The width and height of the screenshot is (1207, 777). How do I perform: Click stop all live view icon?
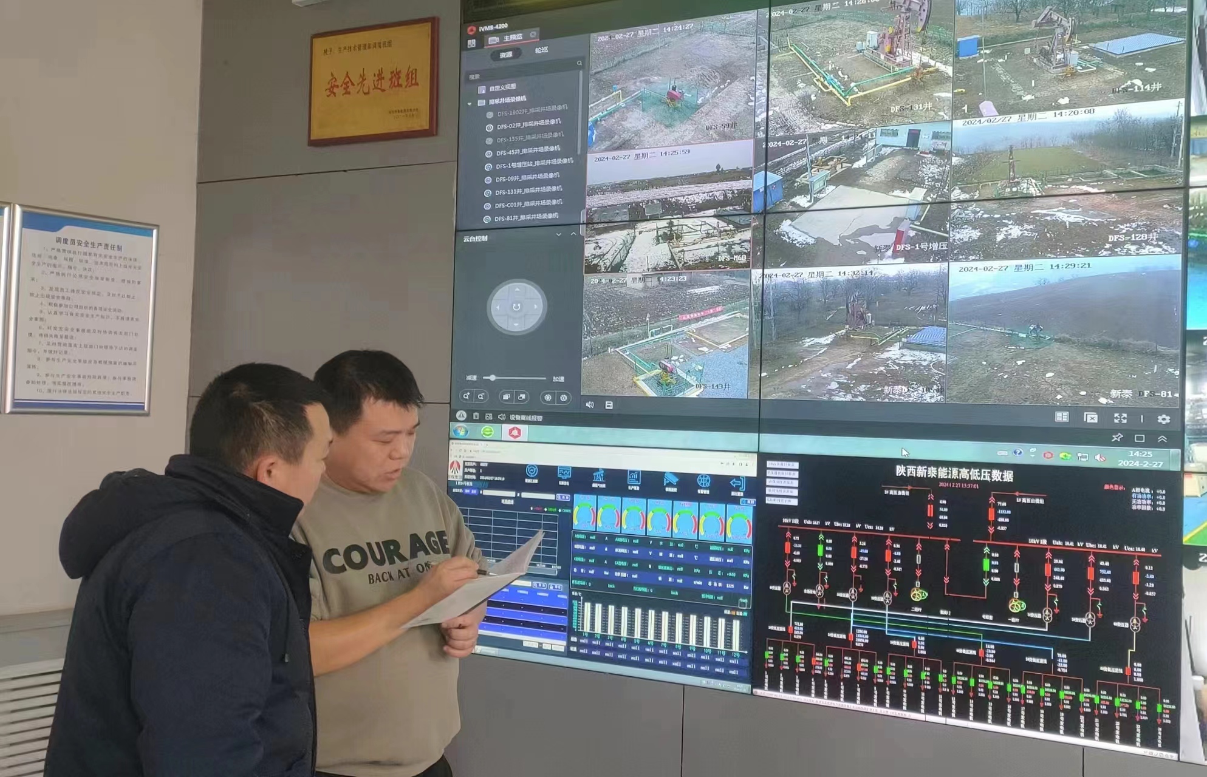click(1090, 418)
